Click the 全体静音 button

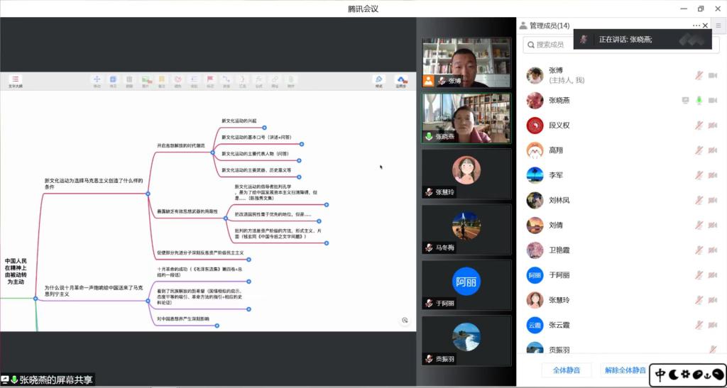click(x=566, y=370)
